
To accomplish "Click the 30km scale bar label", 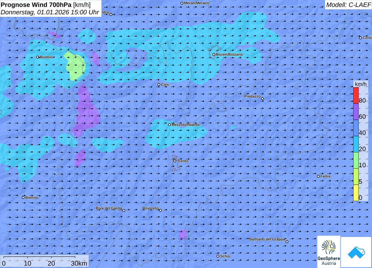I will (79, 263).
